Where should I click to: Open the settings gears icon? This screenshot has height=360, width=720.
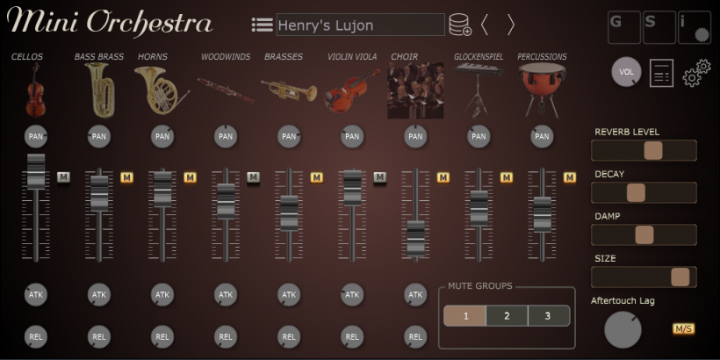696,74
